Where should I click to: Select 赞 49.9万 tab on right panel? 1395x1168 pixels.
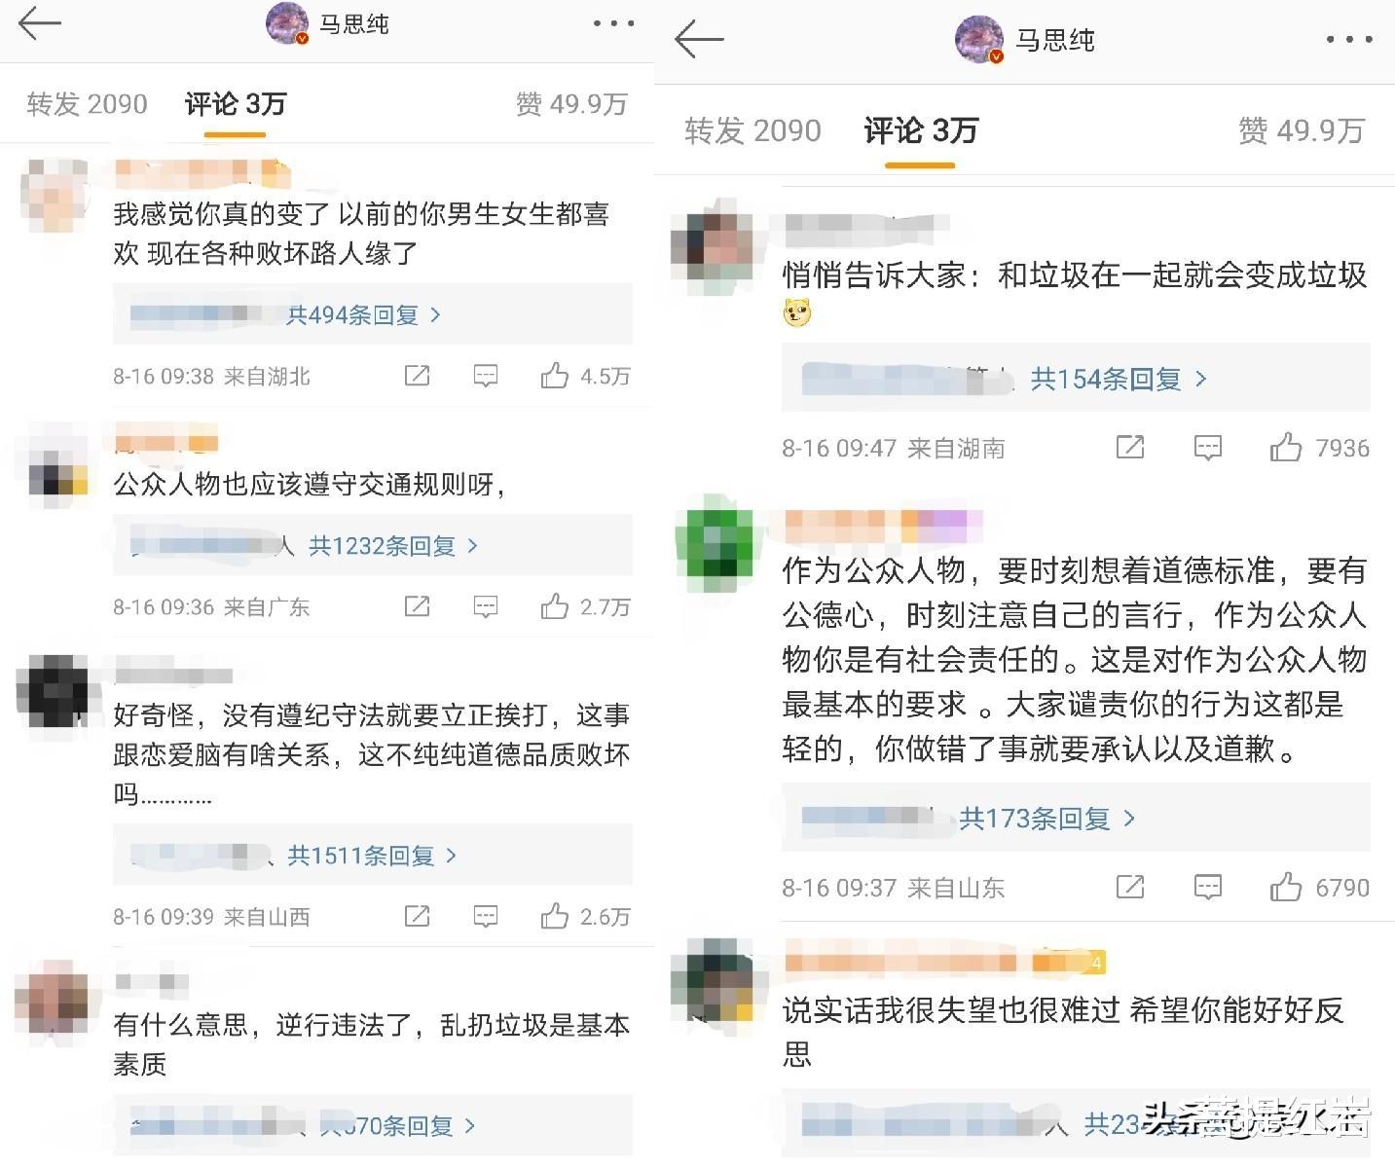tap(1302, 130)
